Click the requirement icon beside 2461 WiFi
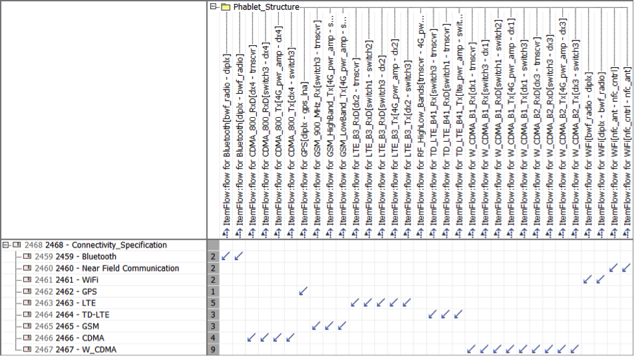The height and width of the screenshot is (356, 634). [27, 279]
